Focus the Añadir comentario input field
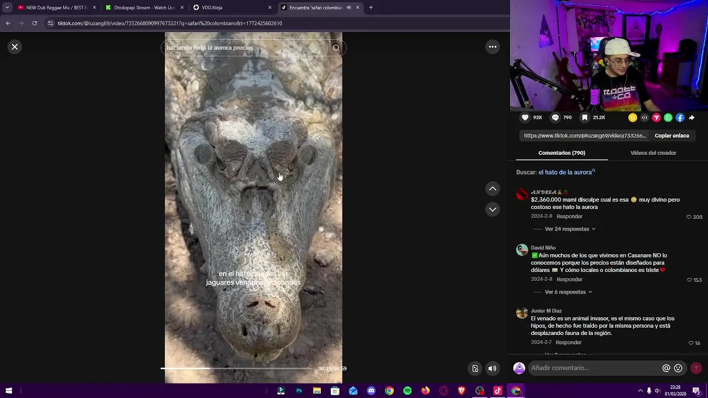Image resolution: width=708 pixels, height=398 pixels. coord(595,368)
